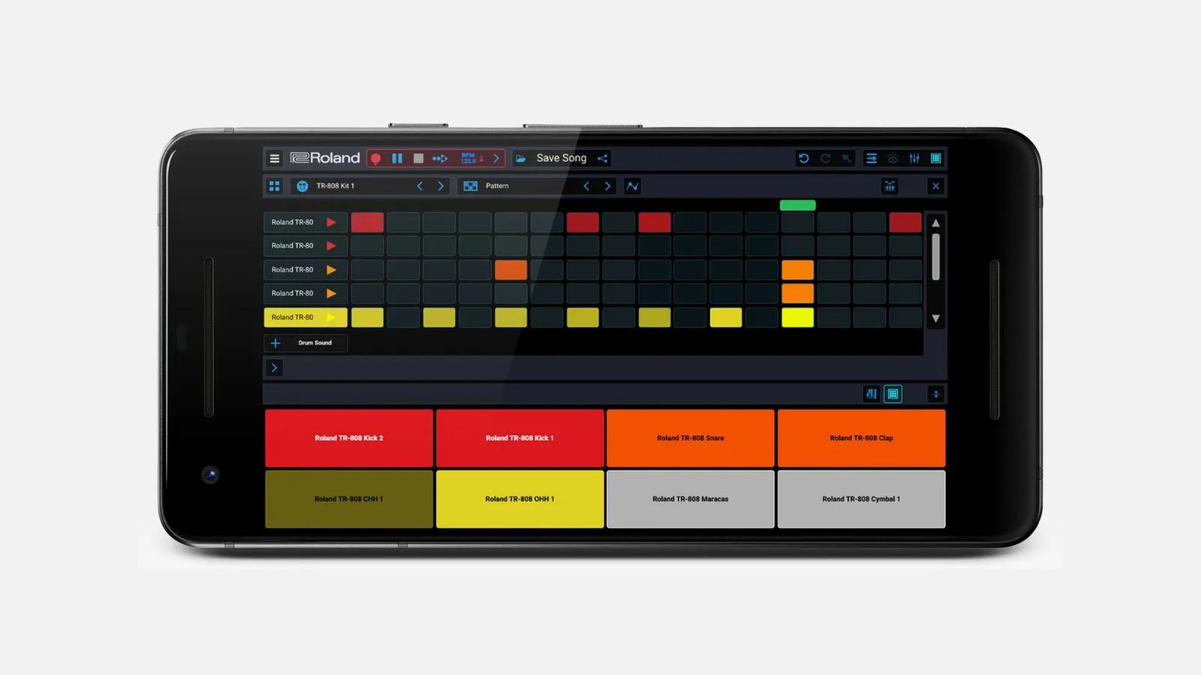This screenshot has width=1201, height=675.
Task: Select next pattern with right chevron
Action: point(607,186)
